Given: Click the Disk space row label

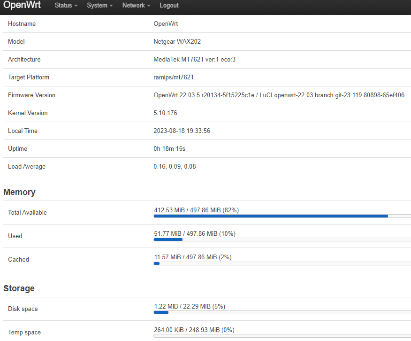Looking at the screenshot, I should pyautogui.click(x=23, y=309).
